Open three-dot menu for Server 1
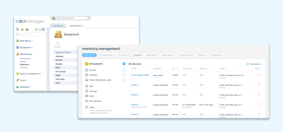 coord(254,84)
